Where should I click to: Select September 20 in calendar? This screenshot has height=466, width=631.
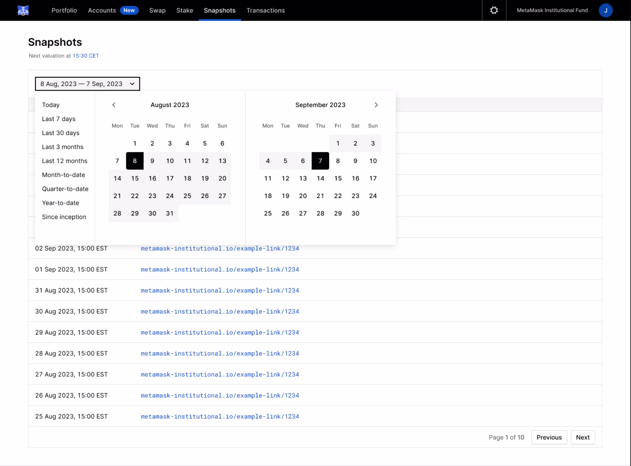tap(303, 196)
